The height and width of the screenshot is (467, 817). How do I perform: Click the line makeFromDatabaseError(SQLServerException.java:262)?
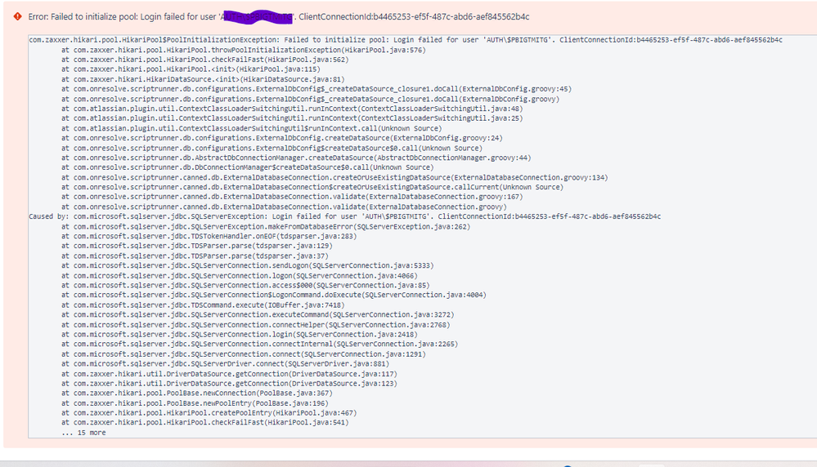pyautogui.click(x=266, y=227)
